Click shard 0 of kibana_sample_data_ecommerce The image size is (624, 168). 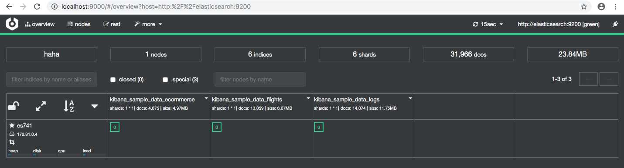click(115, 127)
